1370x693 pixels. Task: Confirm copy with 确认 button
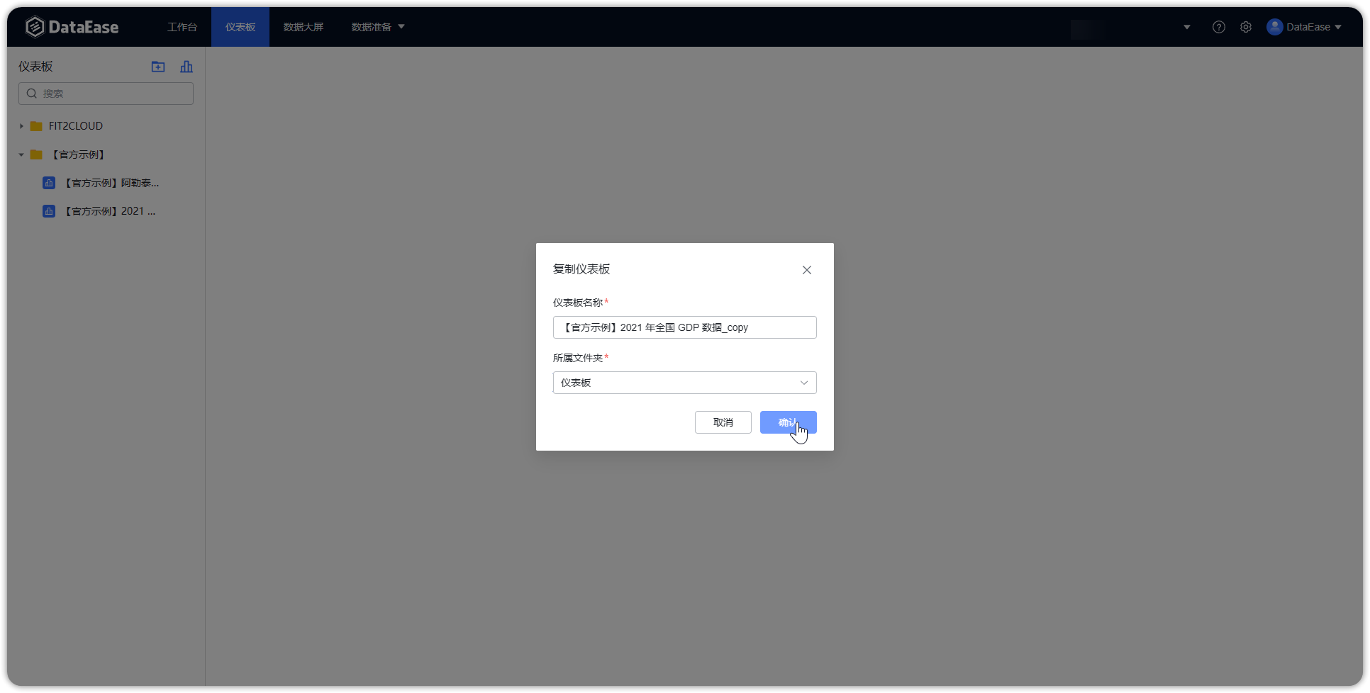tap(788, 422)
